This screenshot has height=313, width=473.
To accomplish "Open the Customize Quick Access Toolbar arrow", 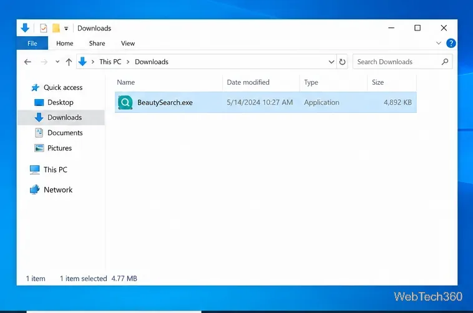I will coord(66,29).
